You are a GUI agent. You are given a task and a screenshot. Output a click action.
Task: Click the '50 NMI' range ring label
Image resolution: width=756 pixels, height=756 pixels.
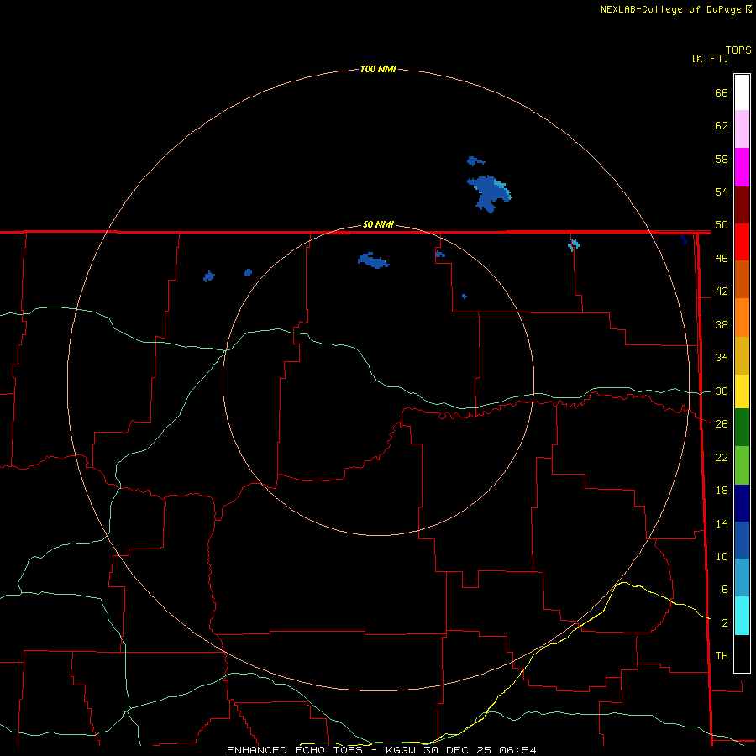click(378, 224)
